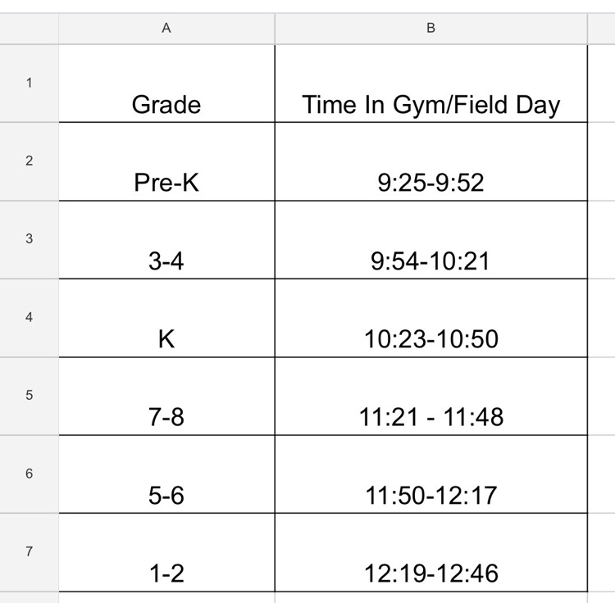Select row 6 header
Screen dimensions: 615x603
click(x=29, y=474)
